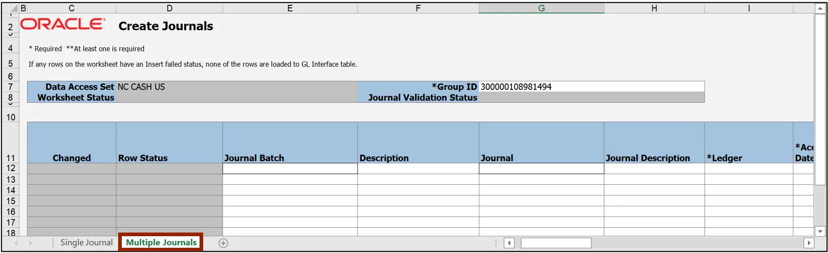This screenshot has width=828, height=253.
Task: Click the select-all corner triangle
Action: coord(14,8)
